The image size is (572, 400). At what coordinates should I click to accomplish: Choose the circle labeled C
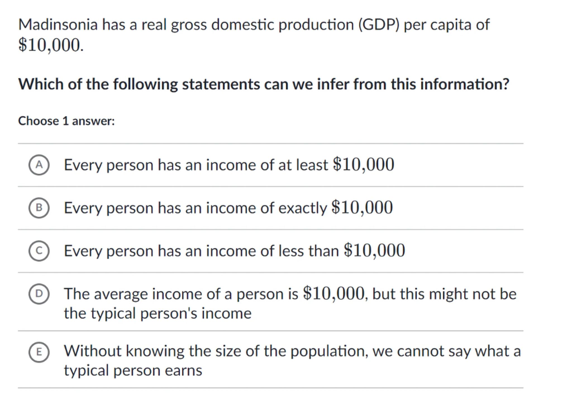tap(39, 251)
